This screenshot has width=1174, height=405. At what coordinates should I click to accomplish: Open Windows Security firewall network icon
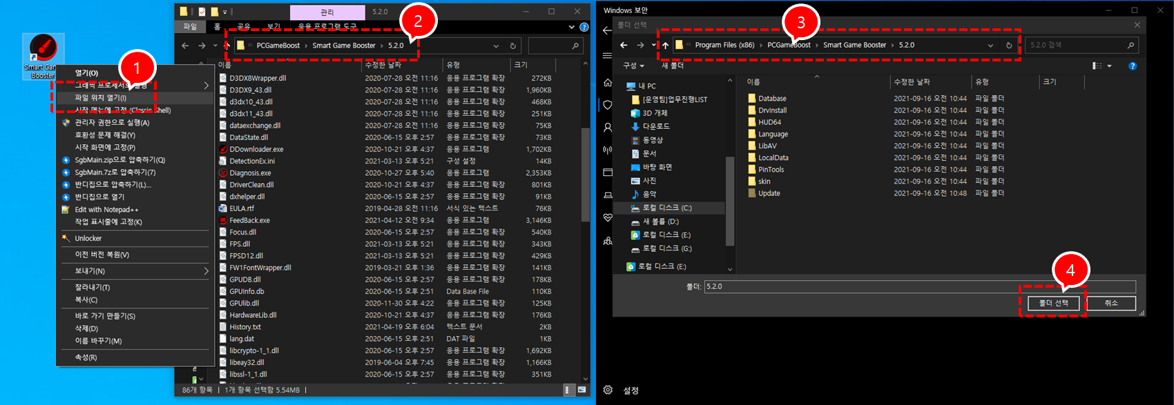tap(608, 150)
